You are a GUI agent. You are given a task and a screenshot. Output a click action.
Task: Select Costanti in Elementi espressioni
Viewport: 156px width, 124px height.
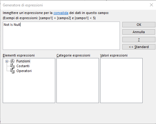click(23, 66)
